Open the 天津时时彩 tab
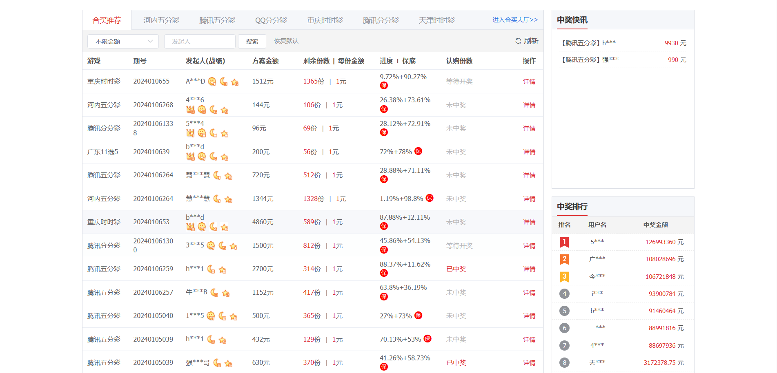 [x=437, y=20]
